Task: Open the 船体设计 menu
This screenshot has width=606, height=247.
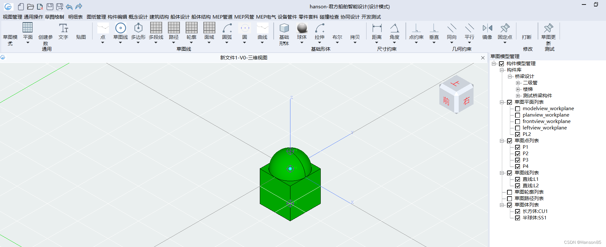Action: click(180, 17)
